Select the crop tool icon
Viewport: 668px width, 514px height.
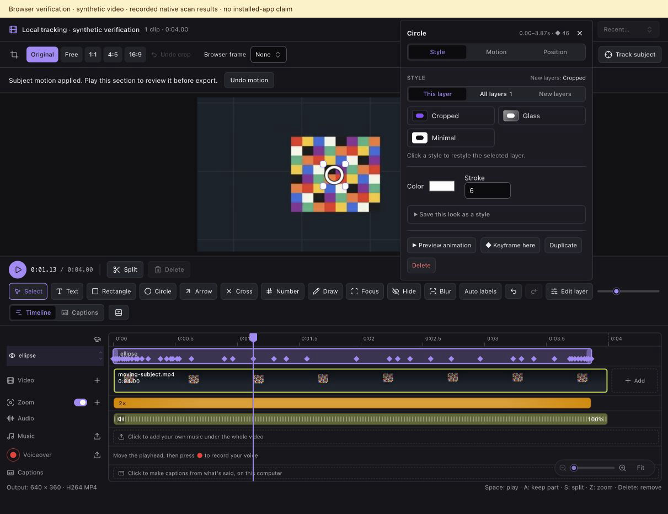pyautogui.click(x=14, y=55)
